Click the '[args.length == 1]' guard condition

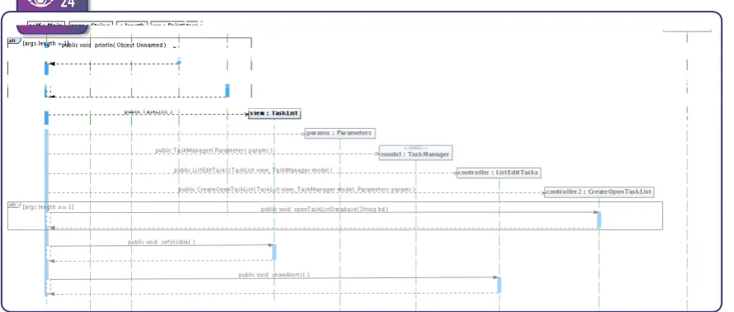[x=48, y=206]
